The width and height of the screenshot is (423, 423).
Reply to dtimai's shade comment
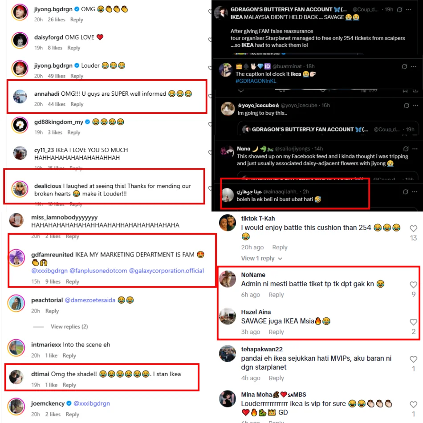click(69, 385)
